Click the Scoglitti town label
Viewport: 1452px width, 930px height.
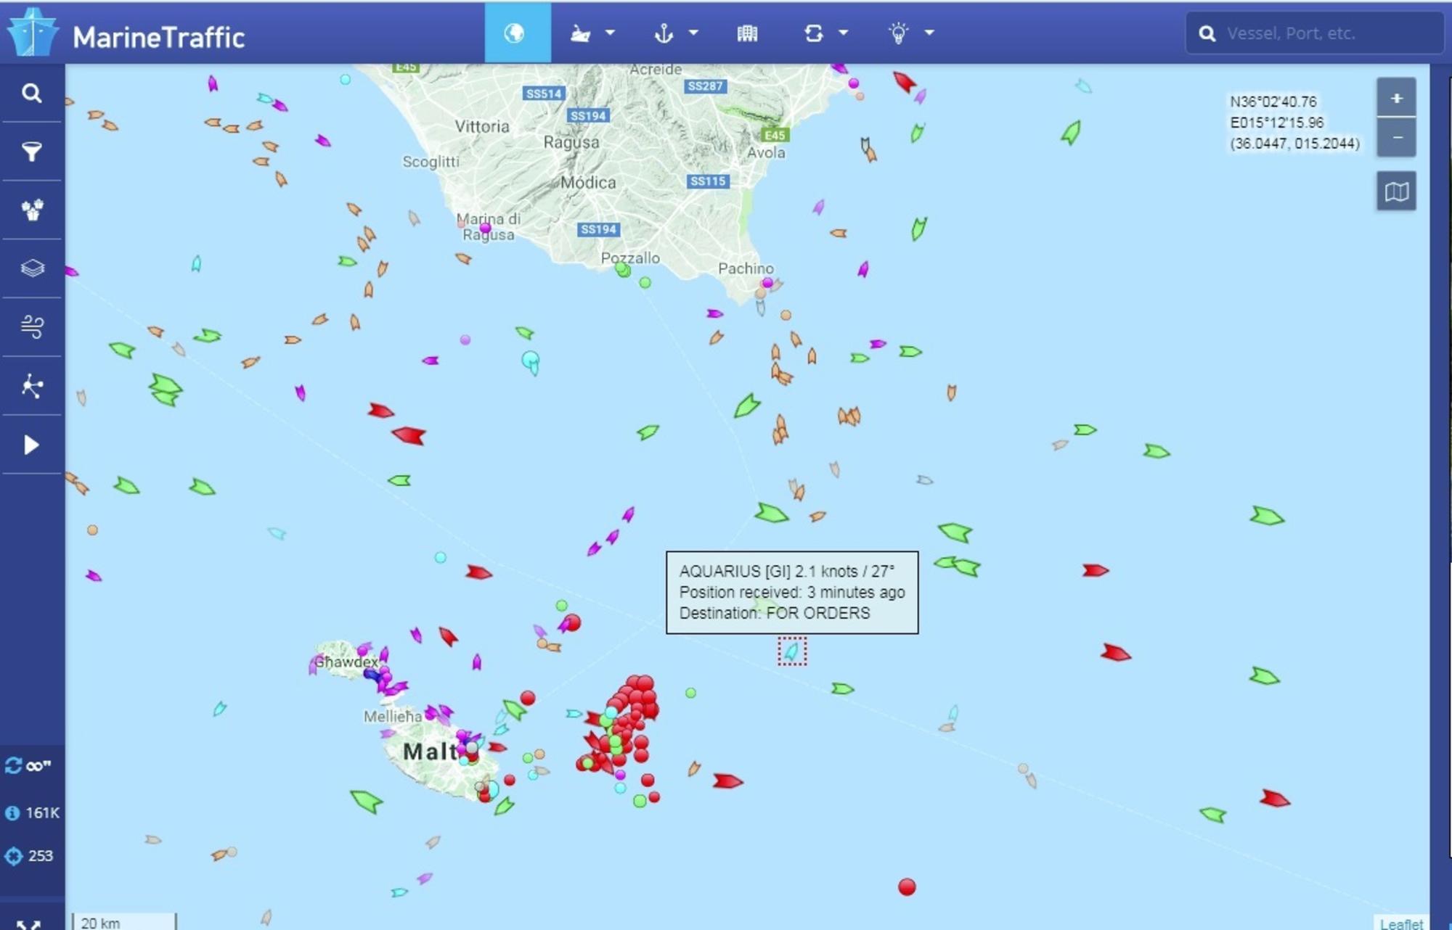point(431,162)
